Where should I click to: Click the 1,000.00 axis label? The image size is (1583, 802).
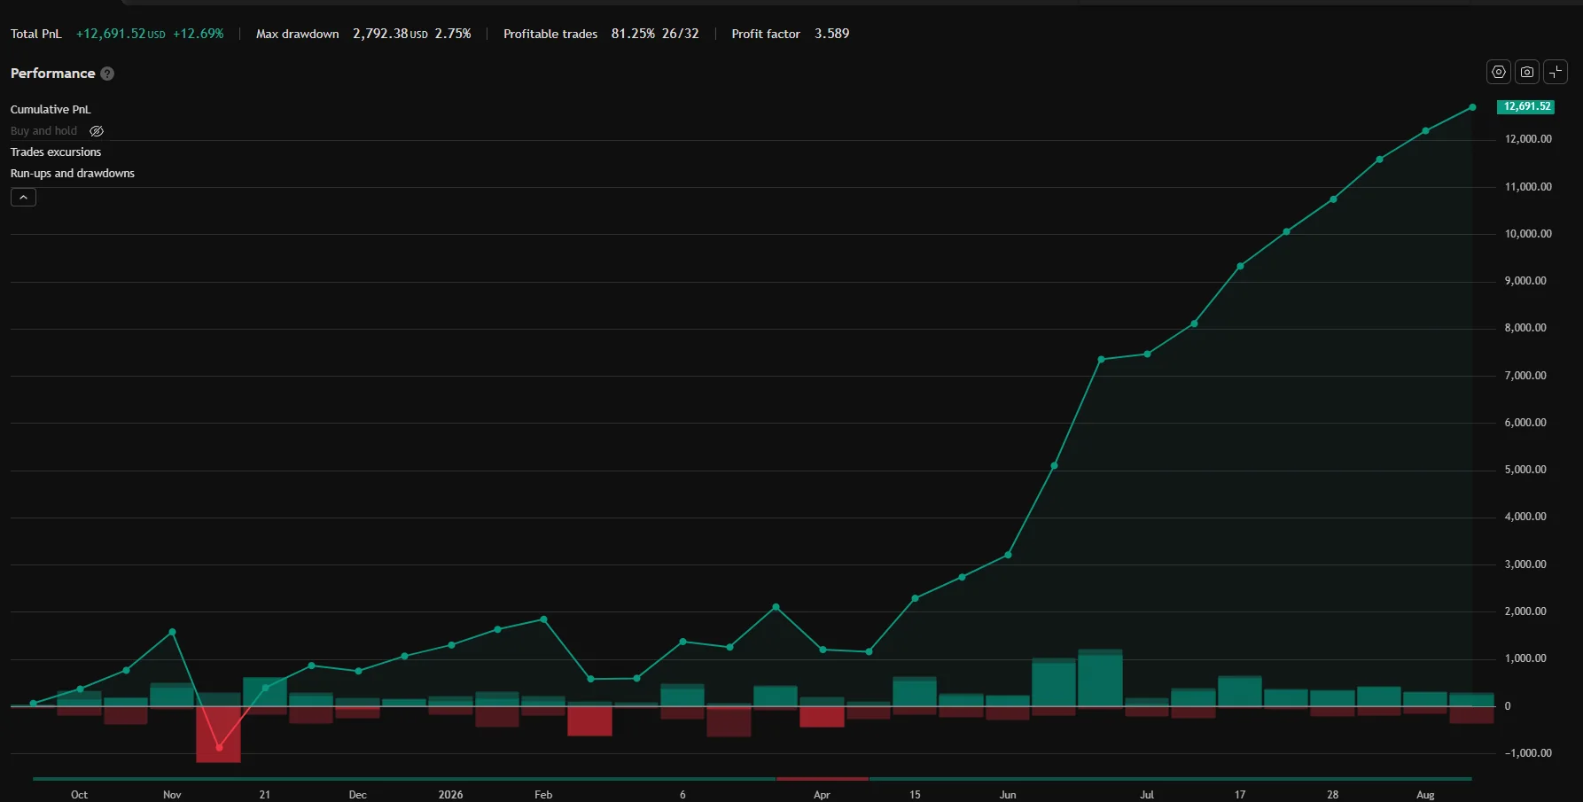(x=1525, y=658)
